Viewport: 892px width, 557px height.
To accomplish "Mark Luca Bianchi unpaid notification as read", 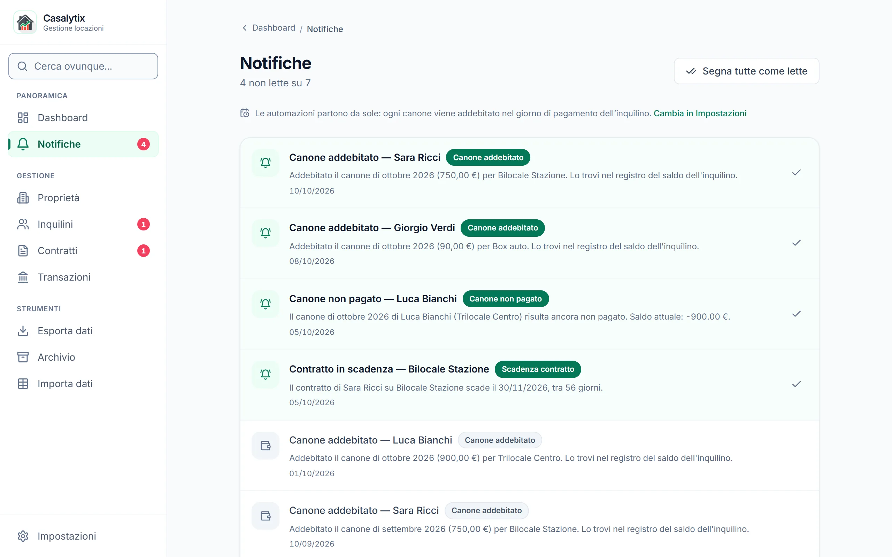I will 796,314.
